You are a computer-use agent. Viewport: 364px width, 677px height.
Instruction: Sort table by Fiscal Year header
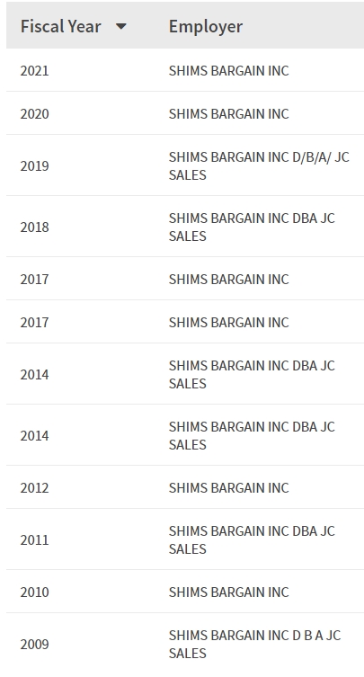[74, 26]
